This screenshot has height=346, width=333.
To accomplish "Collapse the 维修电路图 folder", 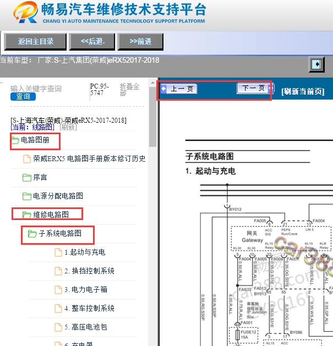I will (x=51, y=215).
